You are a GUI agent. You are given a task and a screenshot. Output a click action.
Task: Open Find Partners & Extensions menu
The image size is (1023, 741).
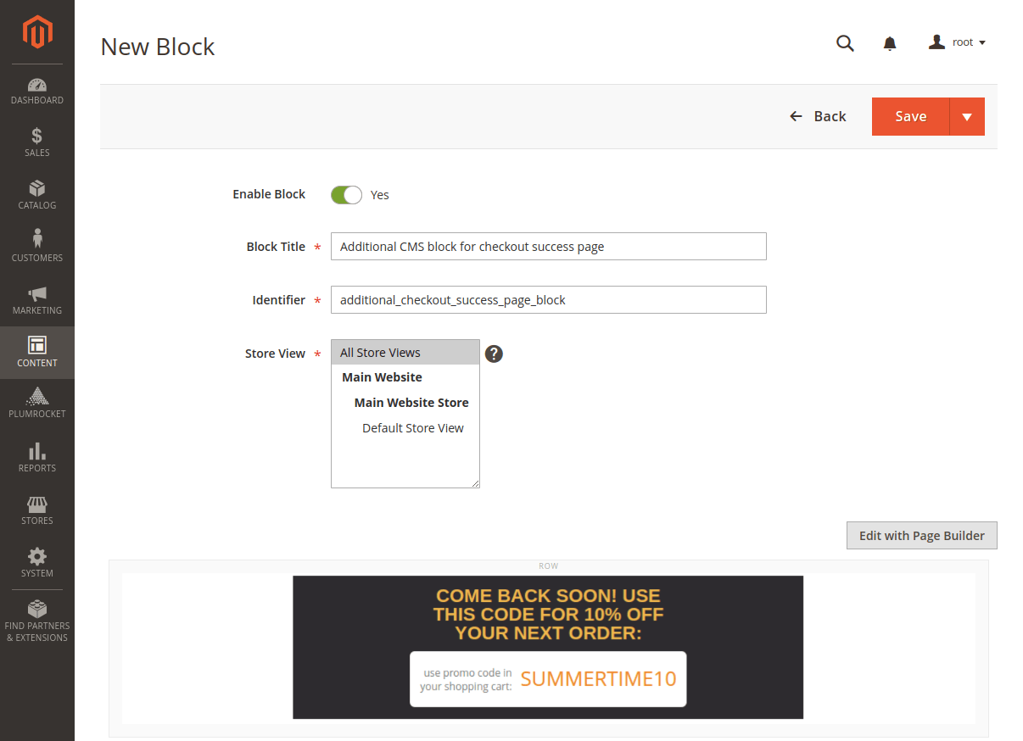tap(37, 621)
